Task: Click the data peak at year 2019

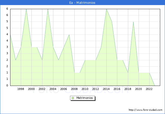Action: point(133,22)
